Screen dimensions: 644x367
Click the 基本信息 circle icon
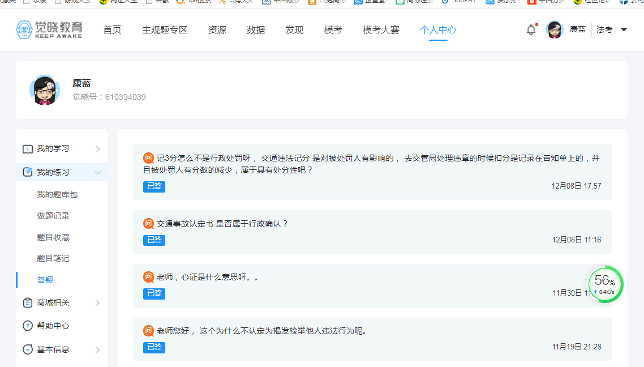pos(28,349)
